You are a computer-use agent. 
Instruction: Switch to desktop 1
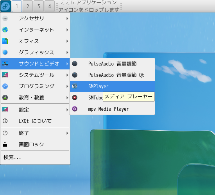[x=17, y=6]
